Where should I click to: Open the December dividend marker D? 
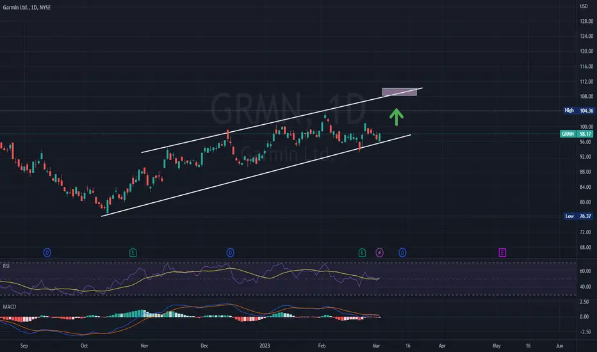click(231, 252)
